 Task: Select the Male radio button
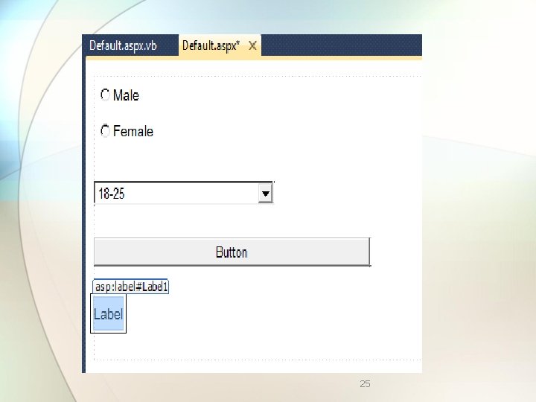click(x=105, y=95)
